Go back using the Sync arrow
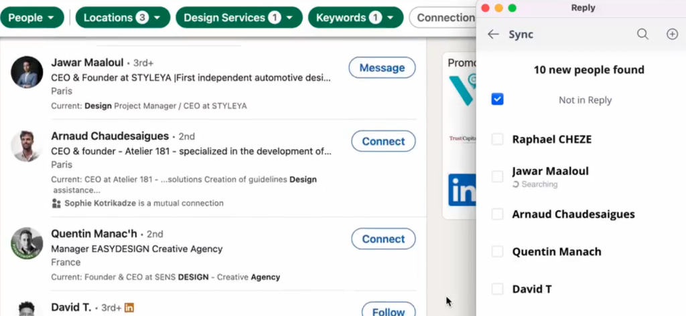The image size is (686, 316). click(493, 35)
